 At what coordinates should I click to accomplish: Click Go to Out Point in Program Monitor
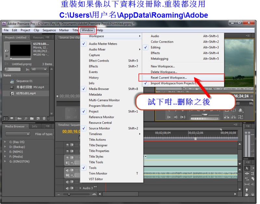pyautogui.click(x=175, y=117)
